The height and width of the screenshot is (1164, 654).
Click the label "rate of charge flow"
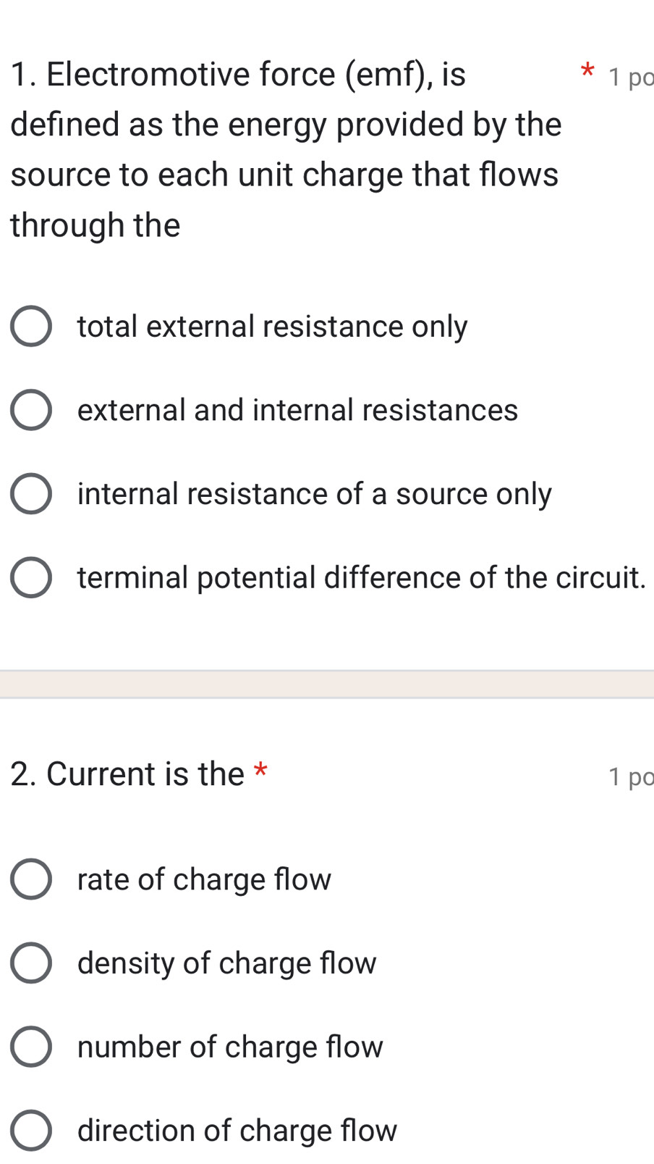[203, 879]
